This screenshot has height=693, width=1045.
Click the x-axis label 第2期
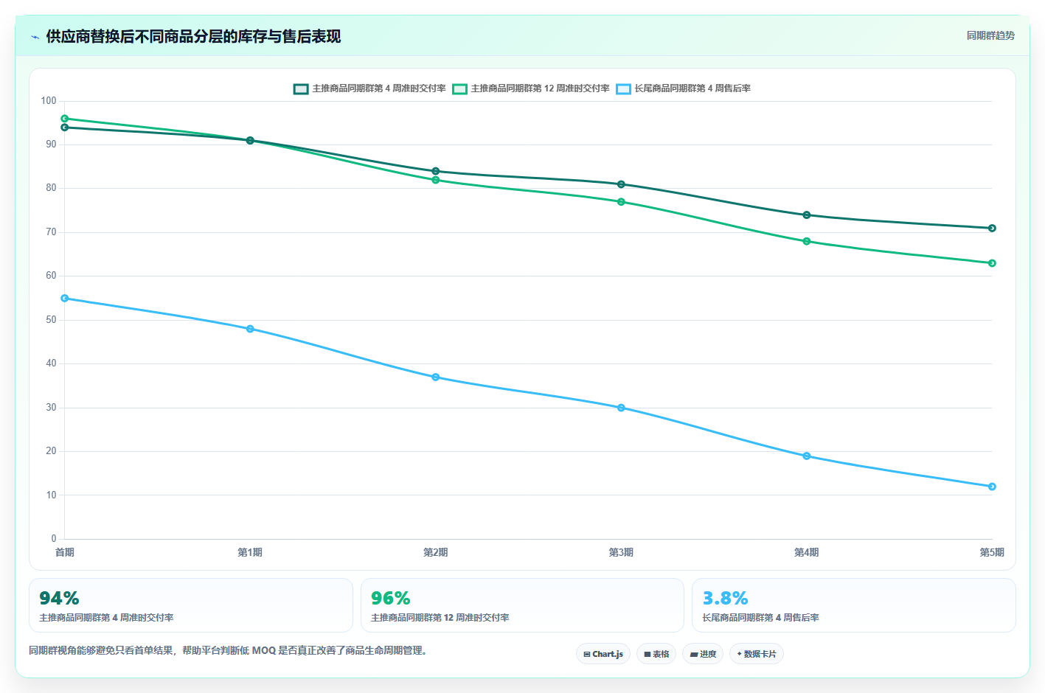(x=436, y=552)
